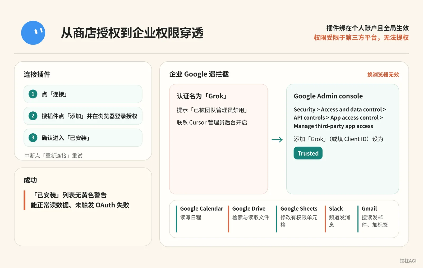Click the line 能正常读数据、未触发 OAuth 失败
Viewport: 423px width, 268px height.
80,205
